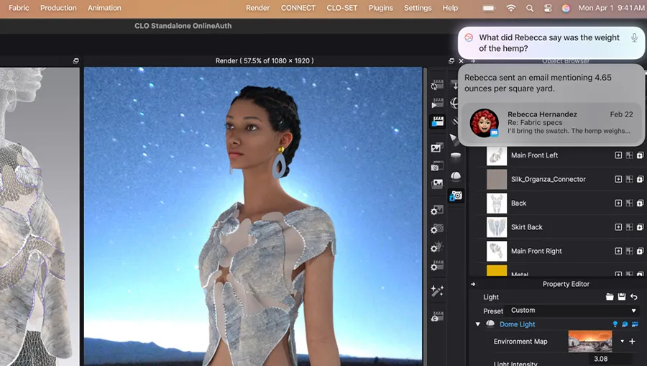Open the Environment Map dropdown arrow

point(623,342)
